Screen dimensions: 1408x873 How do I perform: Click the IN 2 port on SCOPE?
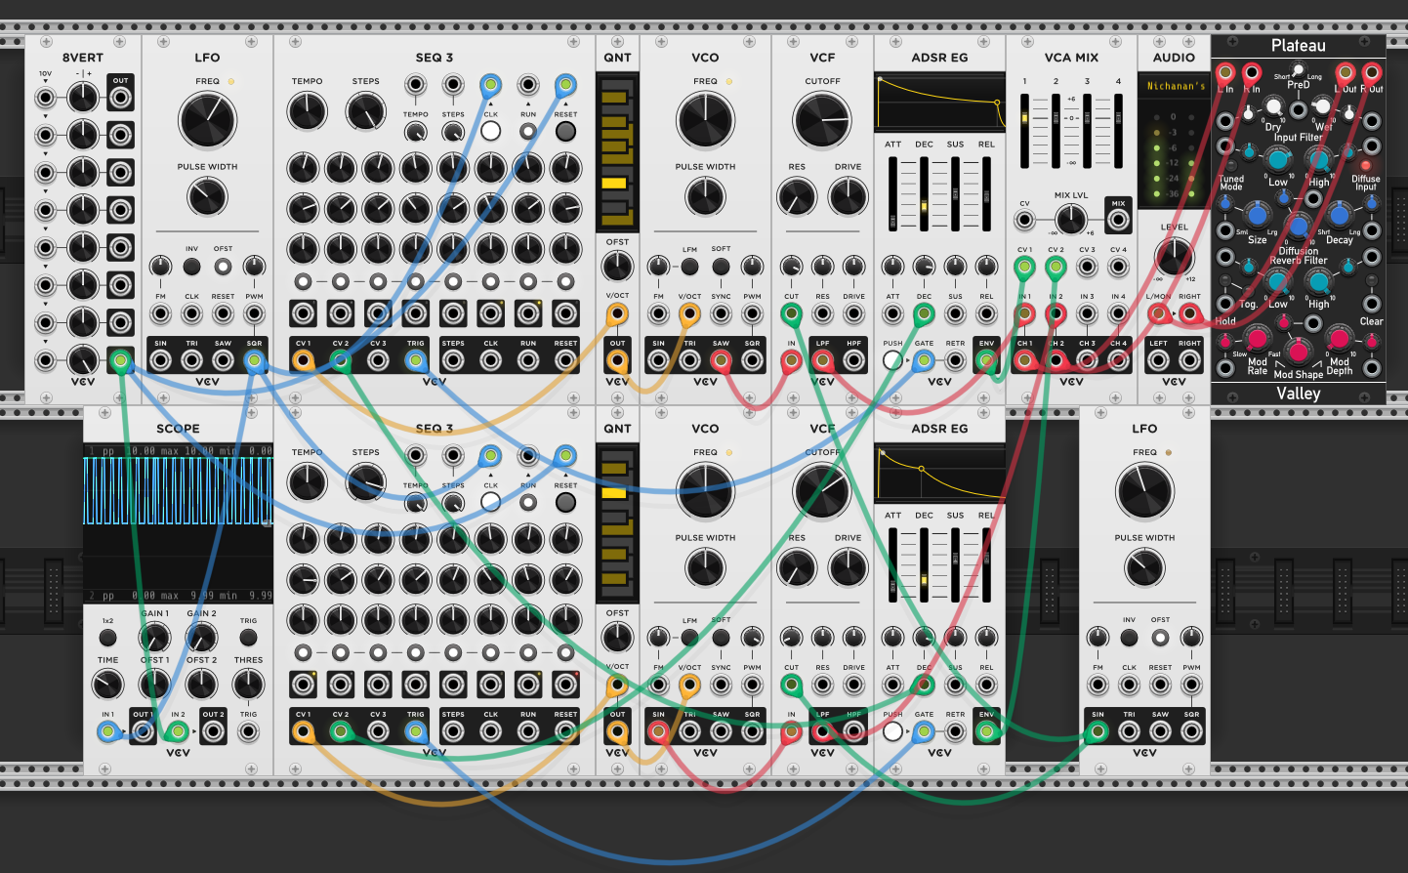pos(179,731)
